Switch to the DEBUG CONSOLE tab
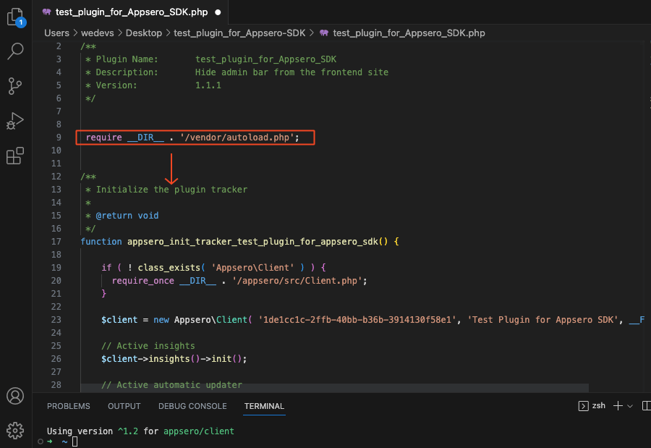 click(x=192, y=406)
